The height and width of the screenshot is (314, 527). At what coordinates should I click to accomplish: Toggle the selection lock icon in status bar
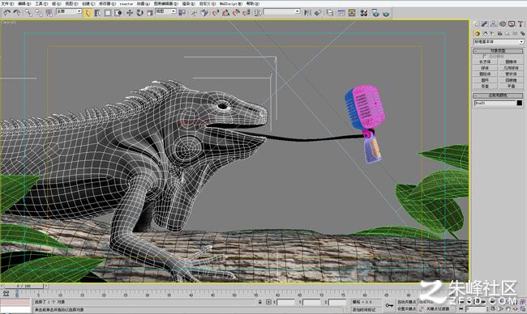click(x=259, y=302)
